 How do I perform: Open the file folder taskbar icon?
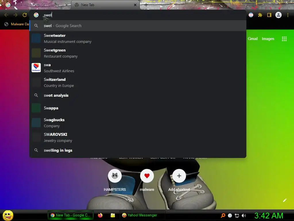[x=113, y=215]
